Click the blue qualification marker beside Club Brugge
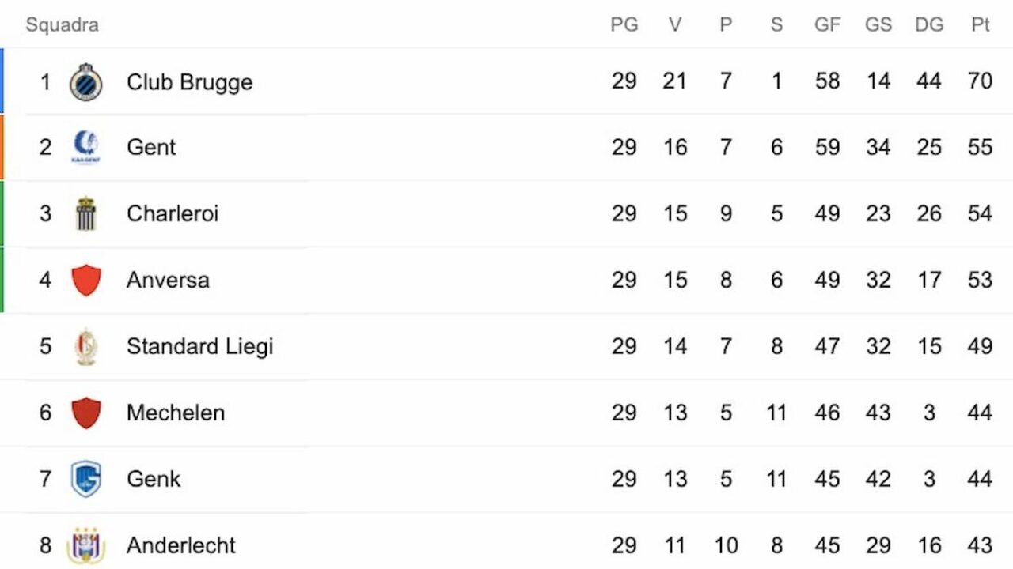This screenshot has width=1013, height=569. [2, 81]
